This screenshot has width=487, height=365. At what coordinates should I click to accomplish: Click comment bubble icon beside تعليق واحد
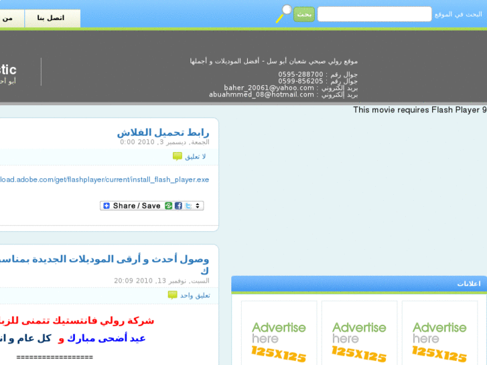click(172, 295)
